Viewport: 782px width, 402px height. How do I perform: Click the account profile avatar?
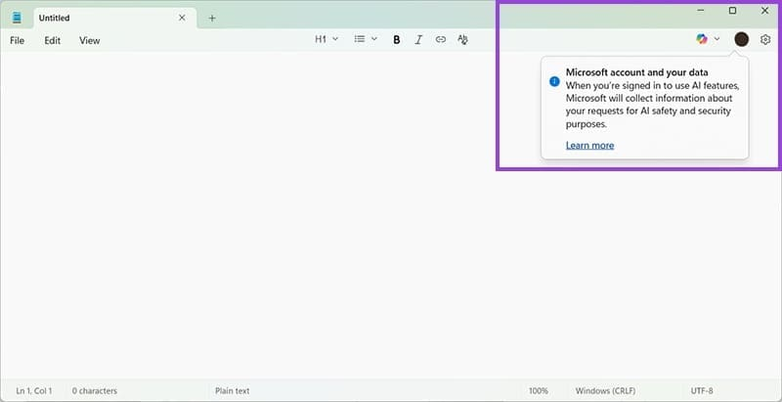[741, 39]
